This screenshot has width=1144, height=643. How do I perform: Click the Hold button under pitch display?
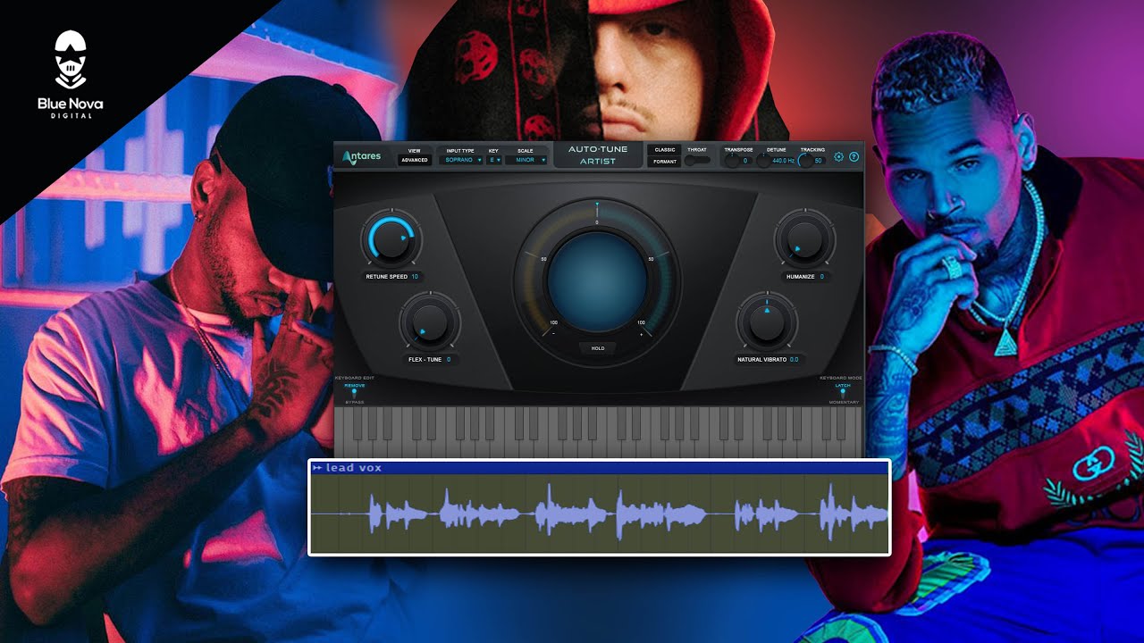(598, 348)
